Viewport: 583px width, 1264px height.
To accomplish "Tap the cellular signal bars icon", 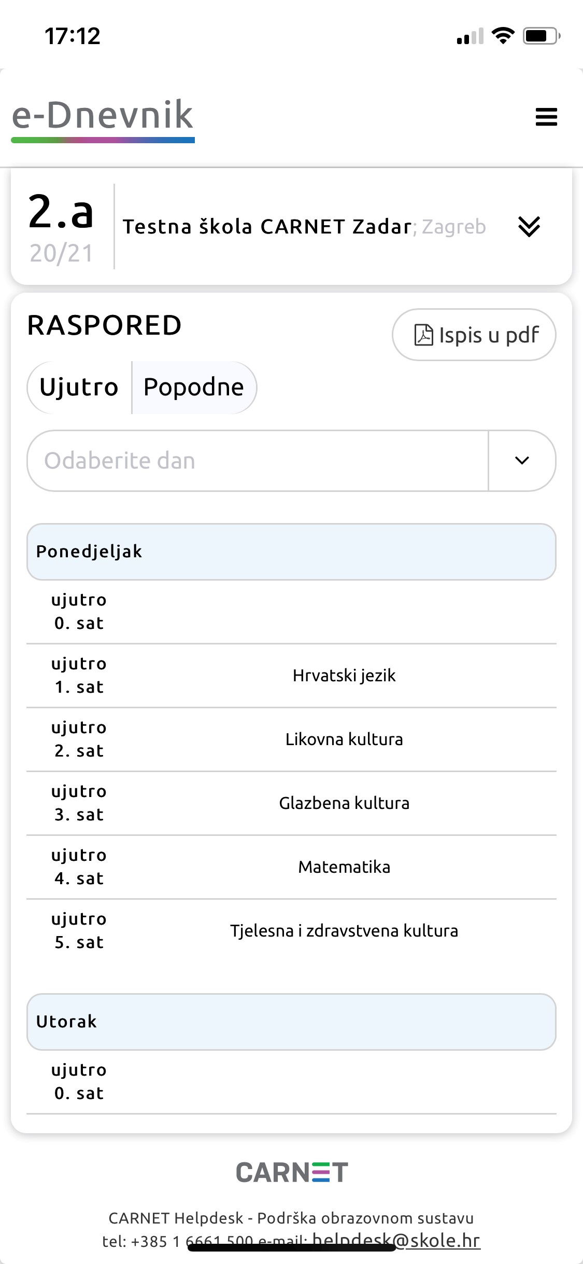I will pos(470,36).
